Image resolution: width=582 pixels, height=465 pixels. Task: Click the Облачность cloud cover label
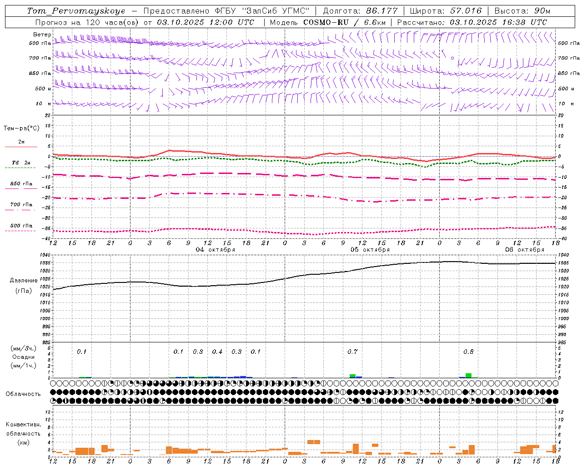(x=23, y=394)
